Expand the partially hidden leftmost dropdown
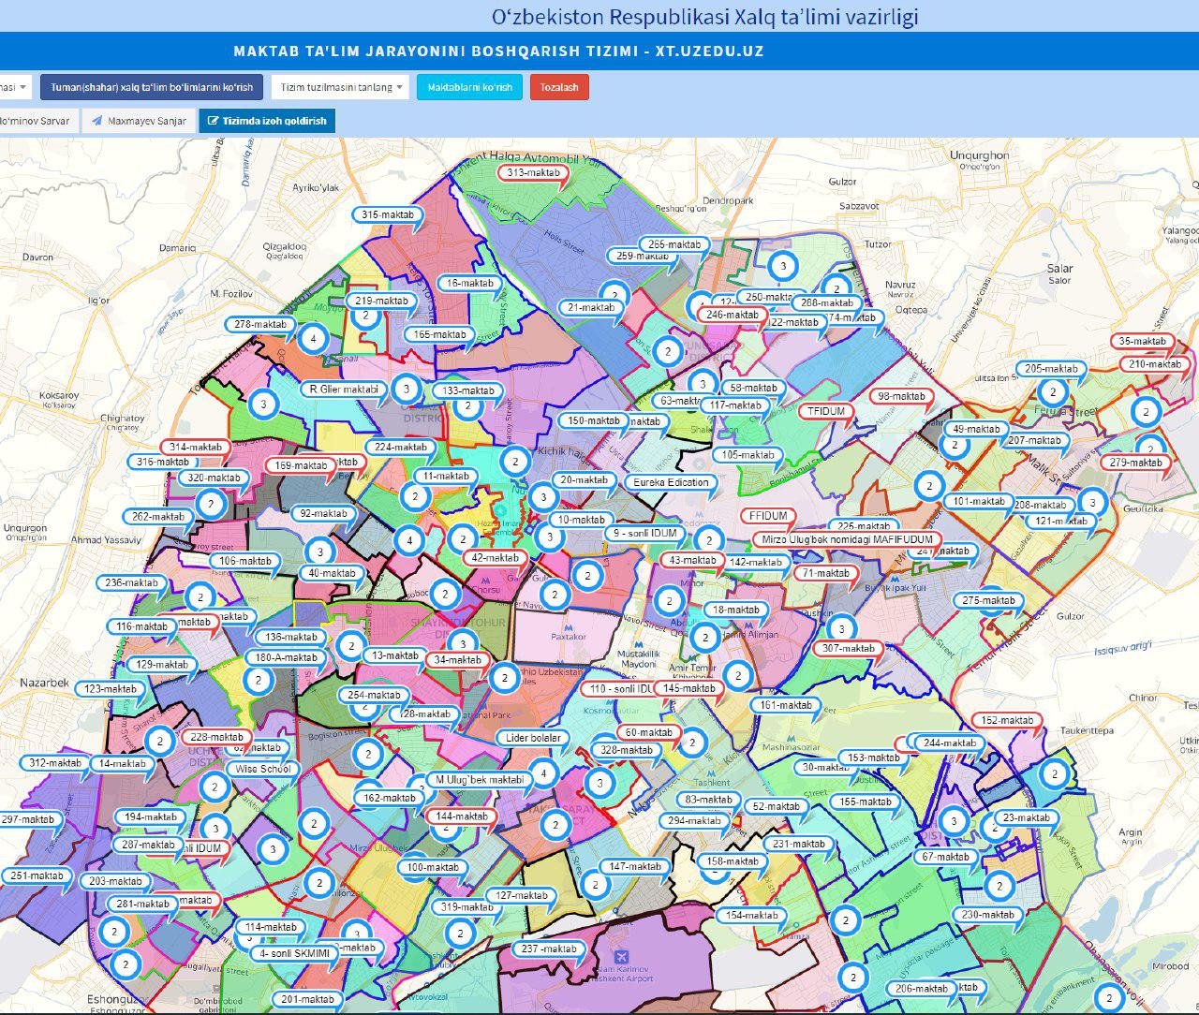Image resolution: width=1199 pixels, height=1015 pixels. (x=15, y=87)
